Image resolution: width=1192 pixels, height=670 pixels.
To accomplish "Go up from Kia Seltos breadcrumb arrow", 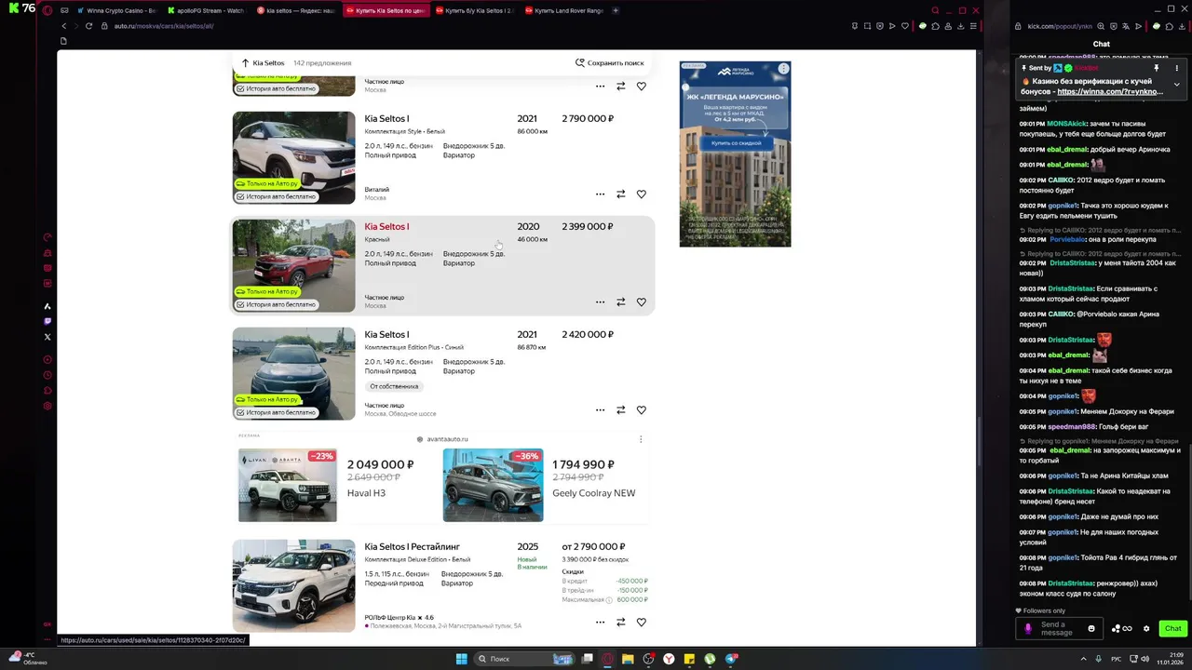I will tap(245, 63).
